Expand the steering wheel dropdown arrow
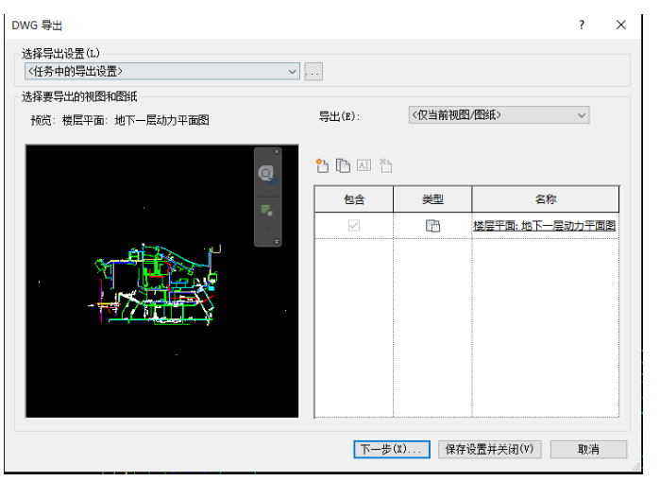Screen dimensions: 660x481 (268, 191)
